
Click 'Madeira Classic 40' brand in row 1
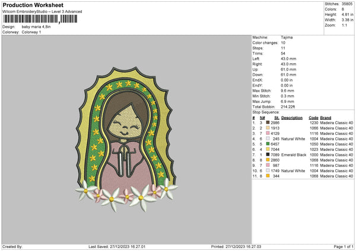click(336, 123)
